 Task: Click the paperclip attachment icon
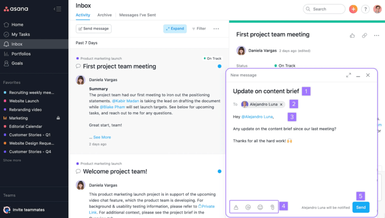click(x=272, y=207)
